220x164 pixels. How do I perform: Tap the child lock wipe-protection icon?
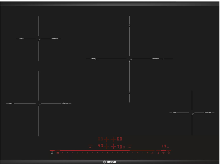(58, 153)
